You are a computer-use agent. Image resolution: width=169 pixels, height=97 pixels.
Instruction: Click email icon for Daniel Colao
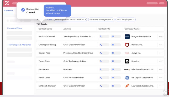(113, 77)
